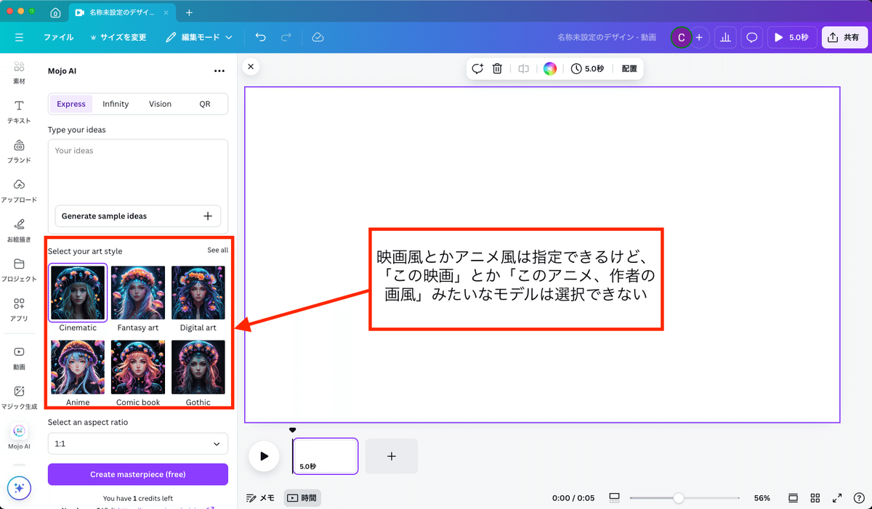Toggle timeline thumbnail view icon
The width and height of the screenshot is (872, 509).
coord(614,498)
